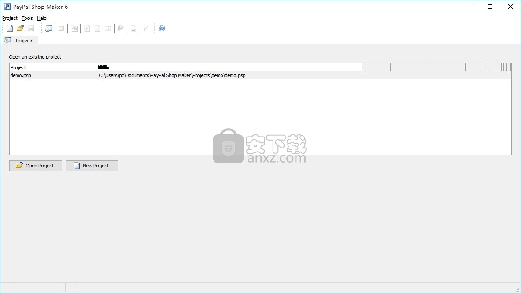
Task: Click the grayed lightning bolt toolbar icon
Action: (146, 28)
